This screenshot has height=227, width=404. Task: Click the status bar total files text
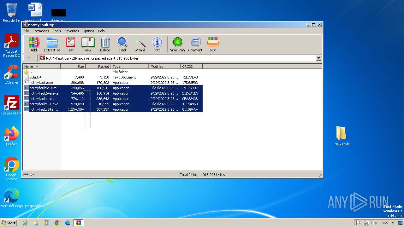203,175
